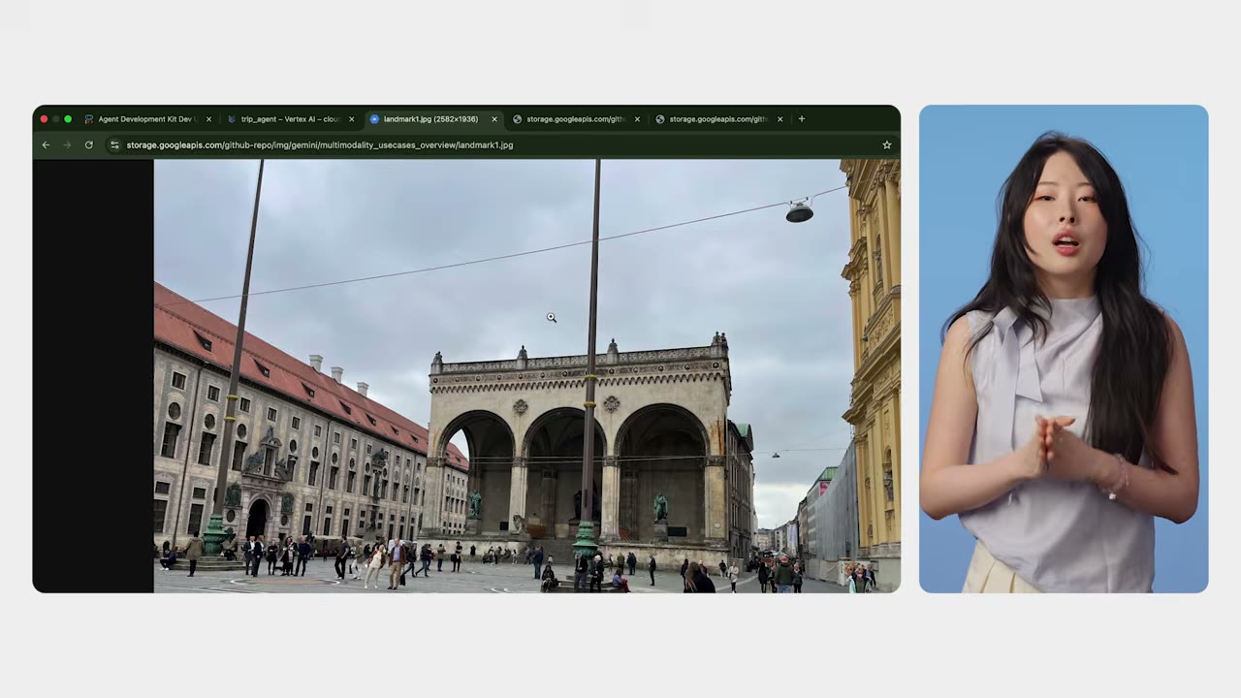Minimize the browser window with the yellow button
The image size is (1241, 698).
click(55, 119)
